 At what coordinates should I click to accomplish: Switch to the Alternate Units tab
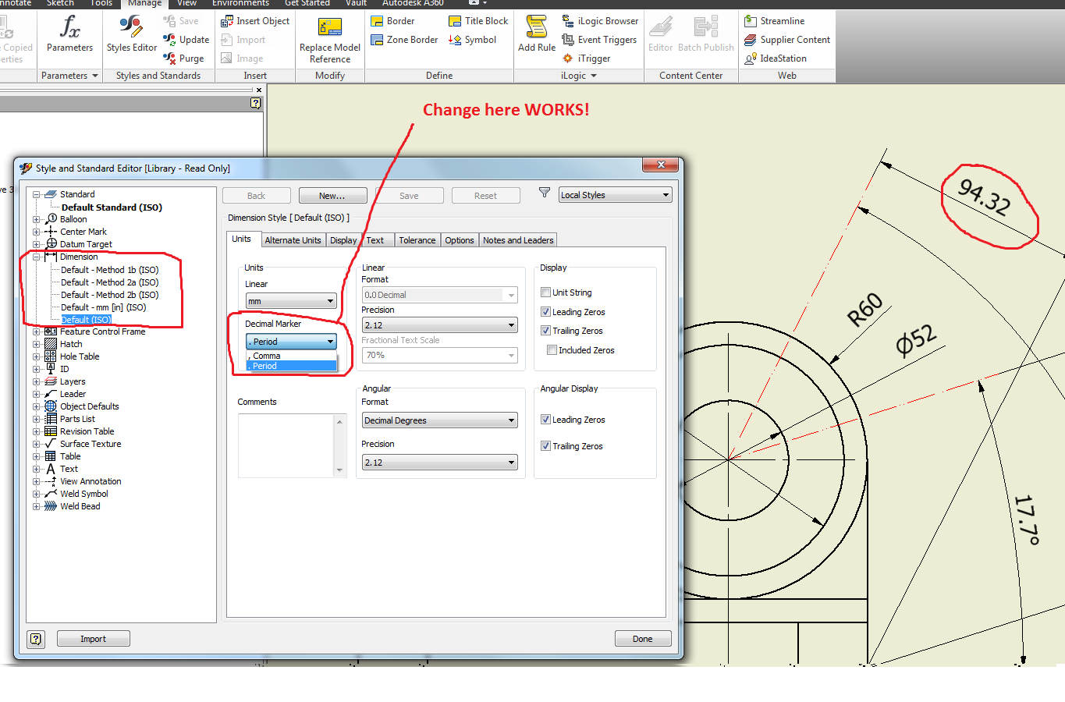pyautogui.click(x=293, y=239)
